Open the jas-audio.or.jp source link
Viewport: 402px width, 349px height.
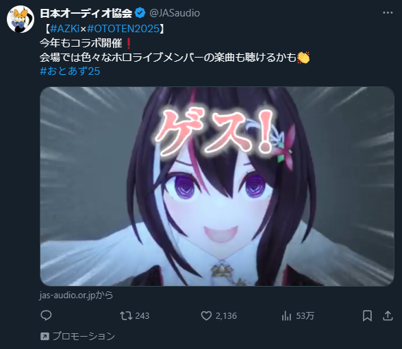point(77,295)
